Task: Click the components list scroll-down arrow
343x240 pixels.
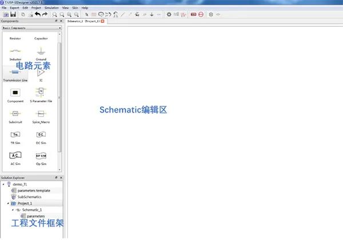Action: (x=59, y=170)
